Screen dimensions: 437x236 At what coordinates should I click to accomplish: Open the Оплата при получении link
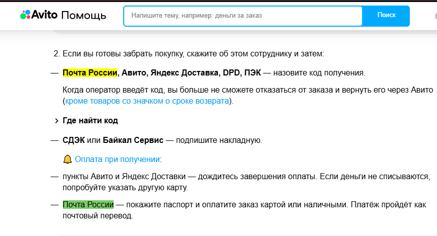click(x=117, y=160)
